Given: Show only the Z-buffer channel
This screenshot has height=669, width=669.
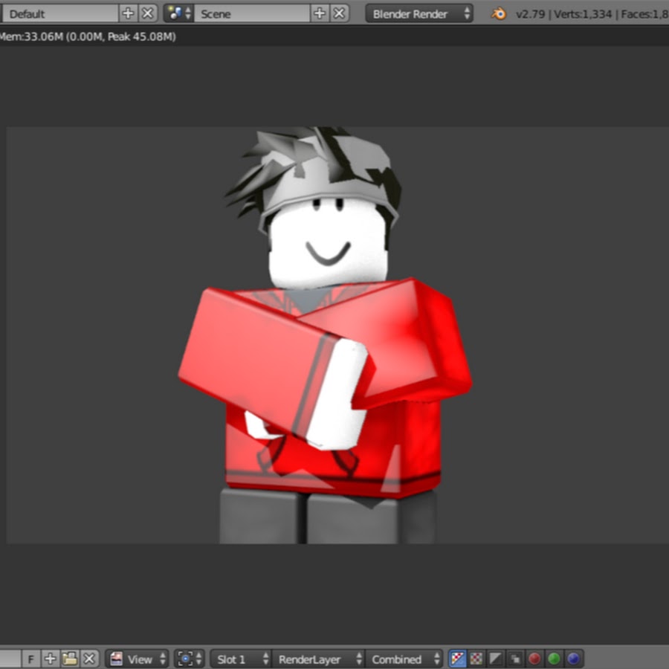Looking at the screenshot, I should [514, 659].
